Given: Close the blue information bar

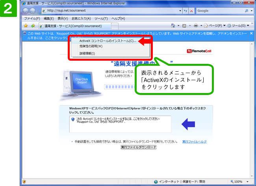Looking at the screenshot, I should pos(251,33).
